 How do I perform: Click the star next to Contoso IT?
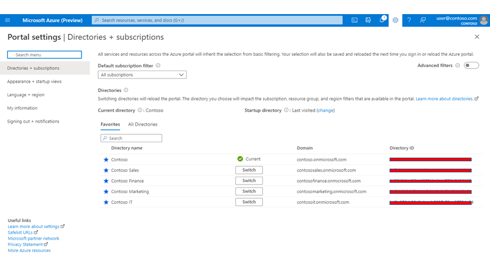pyautogui.click(x=106, y=202)
